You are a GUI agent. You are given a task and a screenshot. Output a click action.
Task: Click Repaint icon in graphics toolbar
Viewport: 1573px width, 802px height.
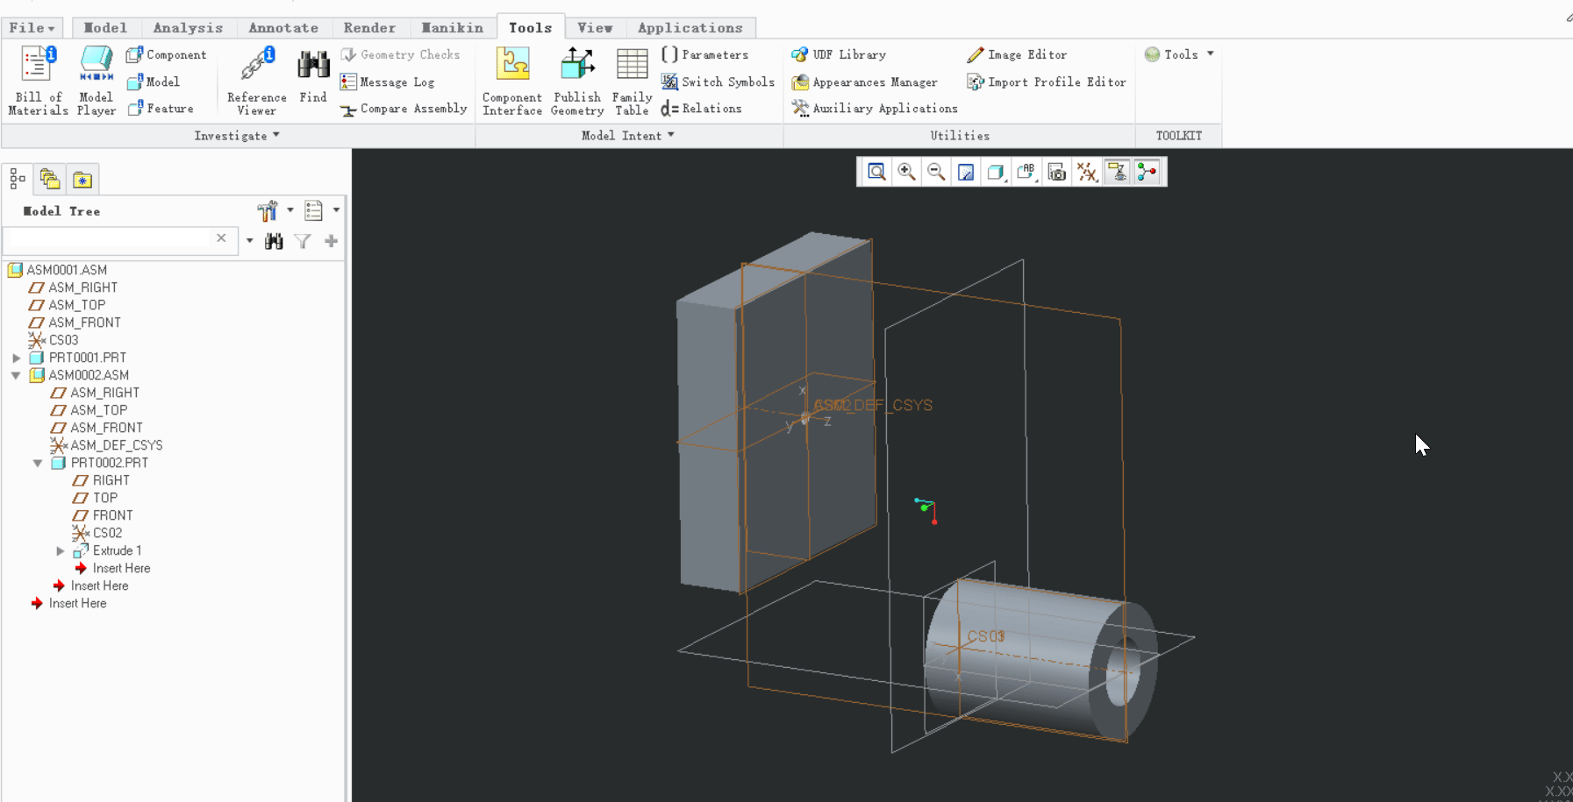coord(966,172)
